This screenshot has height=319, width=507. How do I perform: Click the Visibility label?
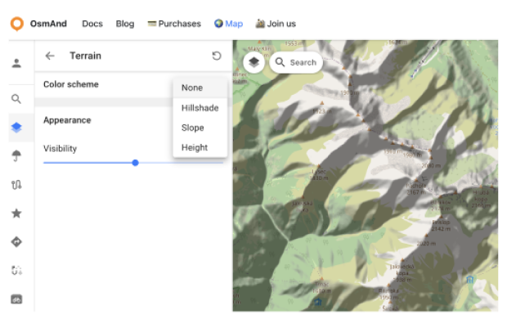pos(61,149)
